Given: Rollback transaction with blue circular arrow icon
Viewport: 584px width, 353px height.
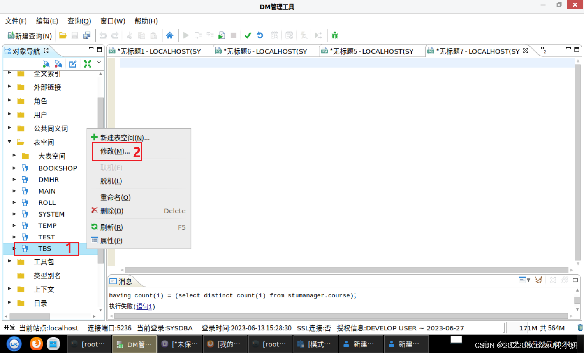Looking at the screenshot, I should click(260, 36).
